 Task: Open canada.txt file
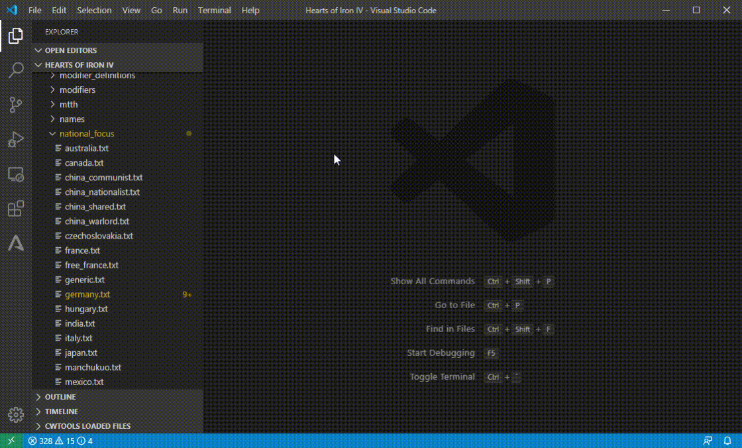point(117,163)
